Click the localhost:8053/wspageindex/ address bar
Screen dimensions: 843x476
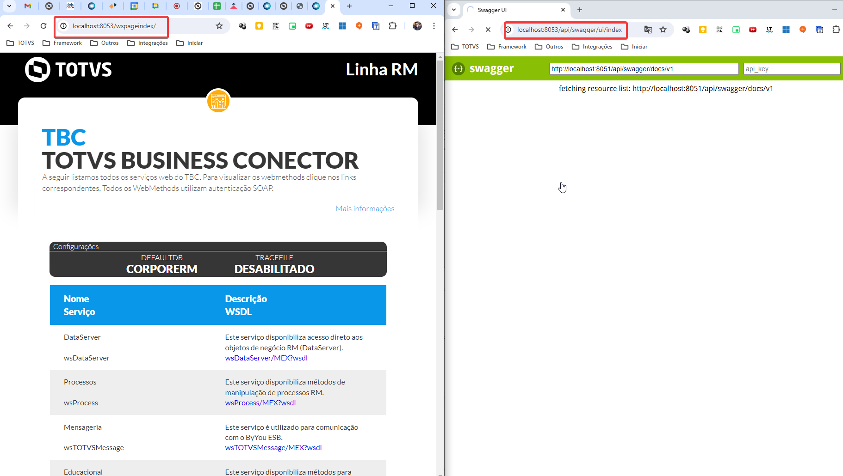pos(114,26)
